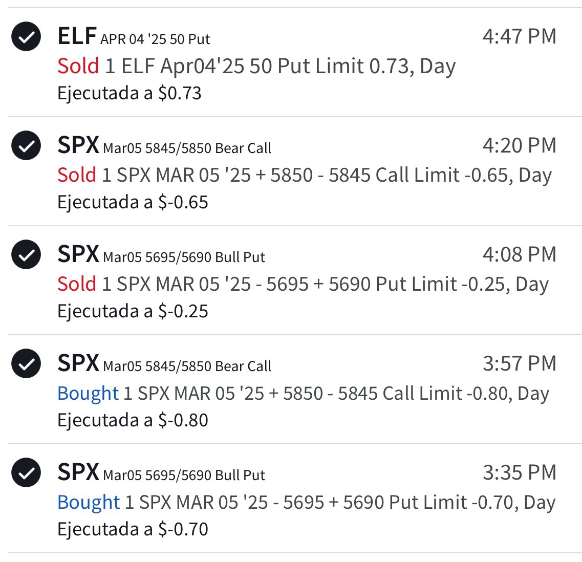Click 'Ejecutada a $0.73' status text
Image resolution: width=582 pixels, height=562 pixels.
point(130,93)
